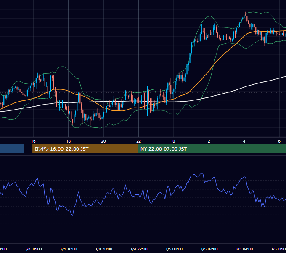Click the 18 hour label on chart axis
Image resolution: width=286 pixels, height=253 pixels.
pyautogui.click(x=68, y=141)
